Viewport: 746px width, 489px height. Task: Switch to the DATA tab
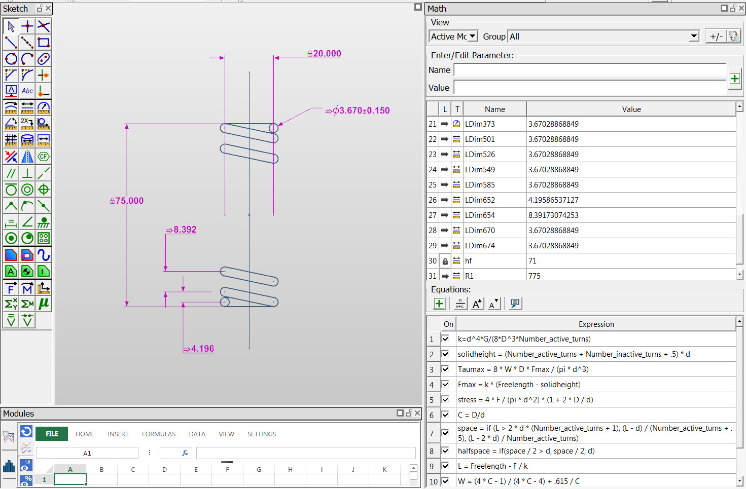(197, 434)
